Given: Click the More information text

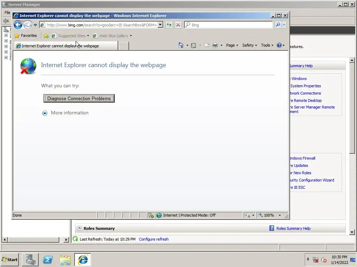Looking at the screenshot, I should click(x=70, y=113).
